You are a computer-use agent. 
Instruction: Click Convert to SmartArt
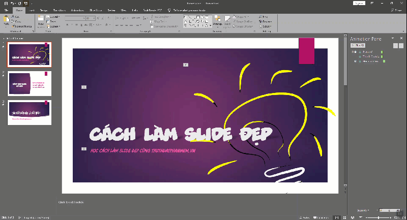(164, 26)
